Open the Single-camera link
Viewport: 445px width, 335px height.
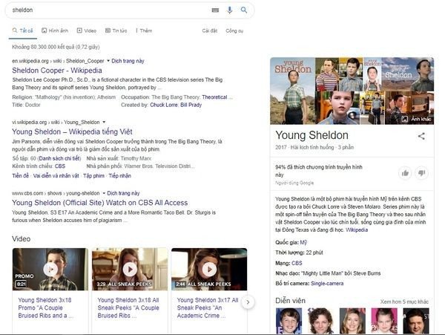tap(327, 283)
